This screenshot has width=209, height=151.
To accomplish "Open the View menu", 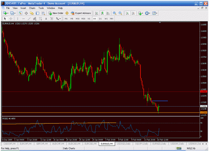I will pyautogui.click(x=15, y=8).
